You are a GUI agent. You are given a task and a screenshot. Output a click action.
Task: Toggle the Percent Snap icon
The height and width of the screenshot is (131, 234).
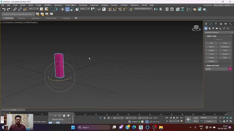(120, 9)
